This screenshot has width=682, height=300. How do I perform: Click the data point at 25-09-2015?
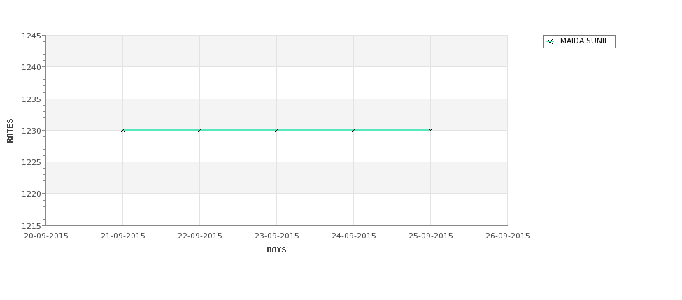[431, 131]
